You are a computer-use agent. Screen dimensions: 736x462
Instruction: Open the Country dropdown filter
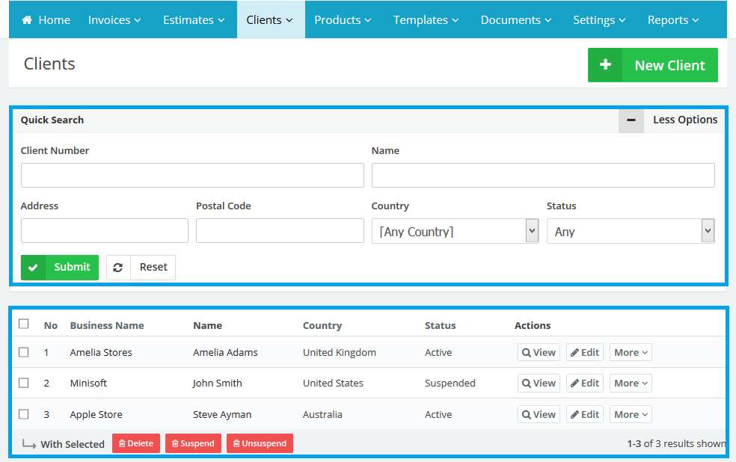click(x=455, y=231)
